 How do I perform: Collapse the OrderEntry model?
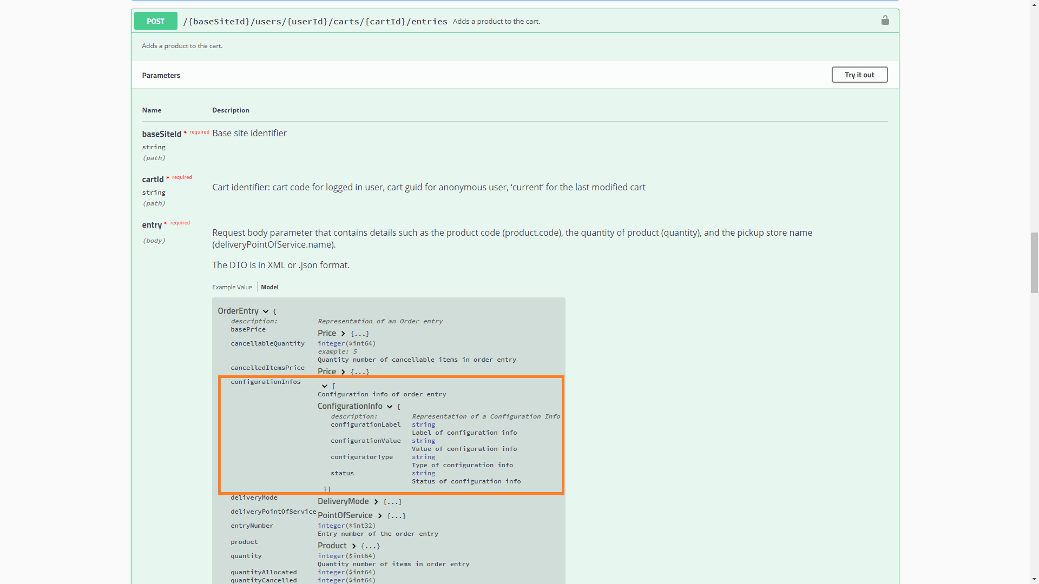[x=265, y=311]
